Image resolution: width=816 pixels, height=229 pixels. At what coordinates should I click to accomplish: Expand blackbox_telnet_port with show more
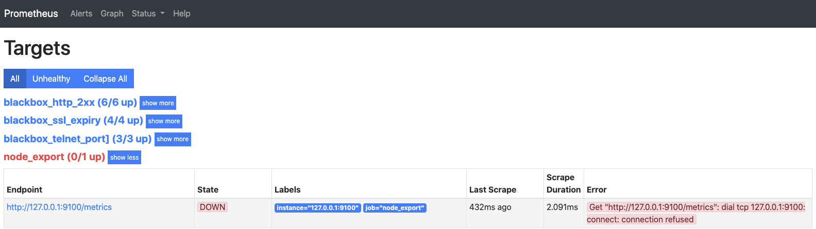173,139
